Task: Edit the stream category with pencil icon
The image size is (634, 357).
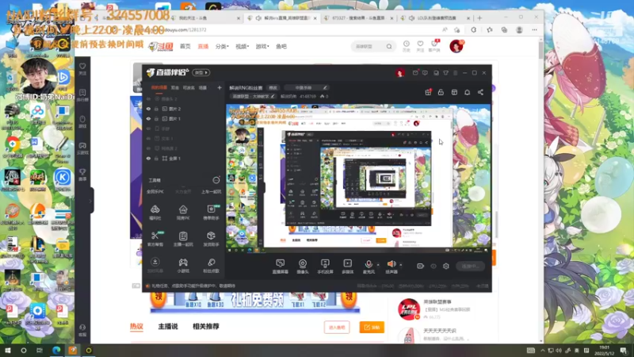Action: click(273, 96)
